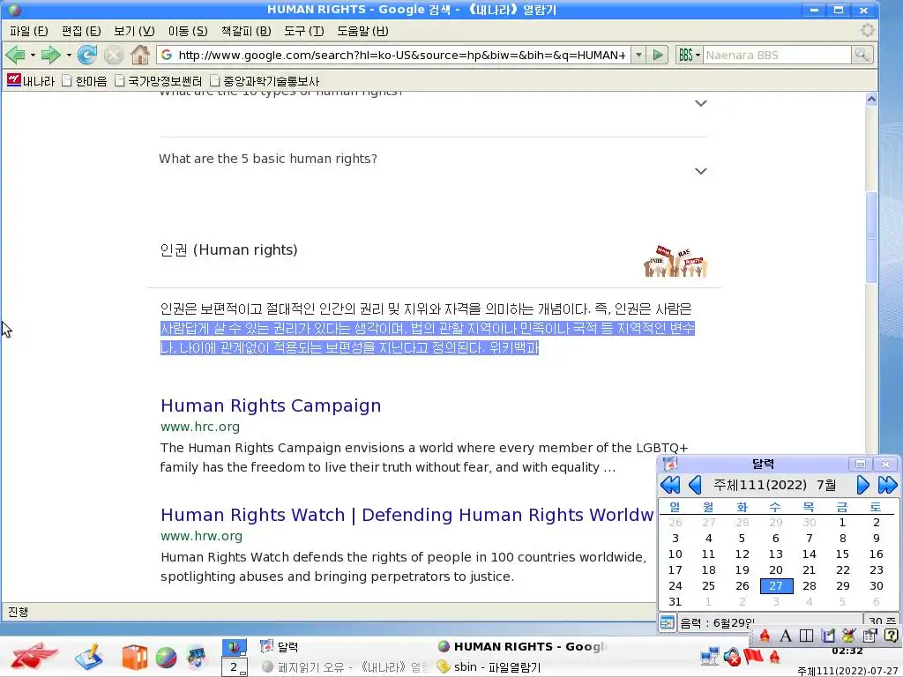Open the 도움말 (H) help menu
The width and height of the screenshot is (903, 677).
(x=362, y=31)
